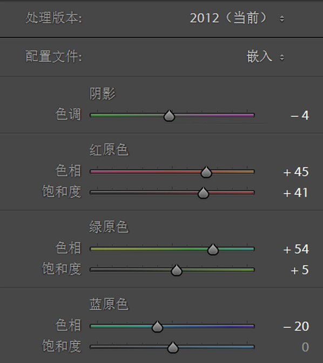
Task: Click the up-down arrows beside 2012（当前）
Action: (281, 18)
